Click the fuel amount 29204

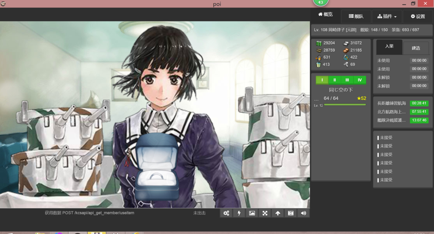tap(329, 43)
